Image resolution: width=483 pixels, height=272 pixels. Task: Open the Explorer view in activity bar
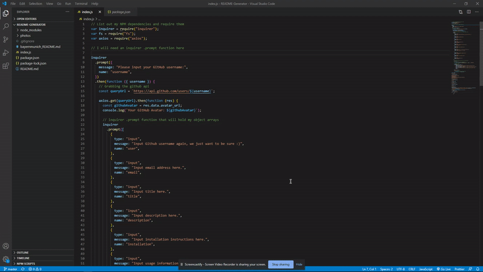click(6, 13)
